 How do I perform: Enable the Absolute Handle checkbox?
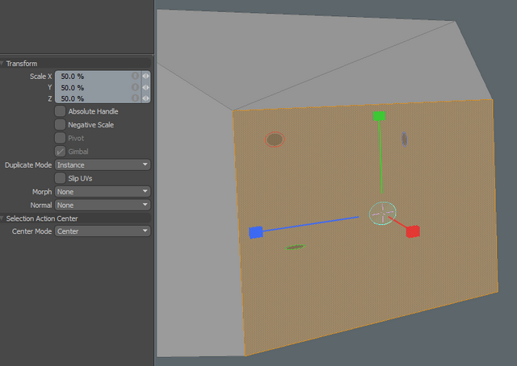tap(60, 111)
